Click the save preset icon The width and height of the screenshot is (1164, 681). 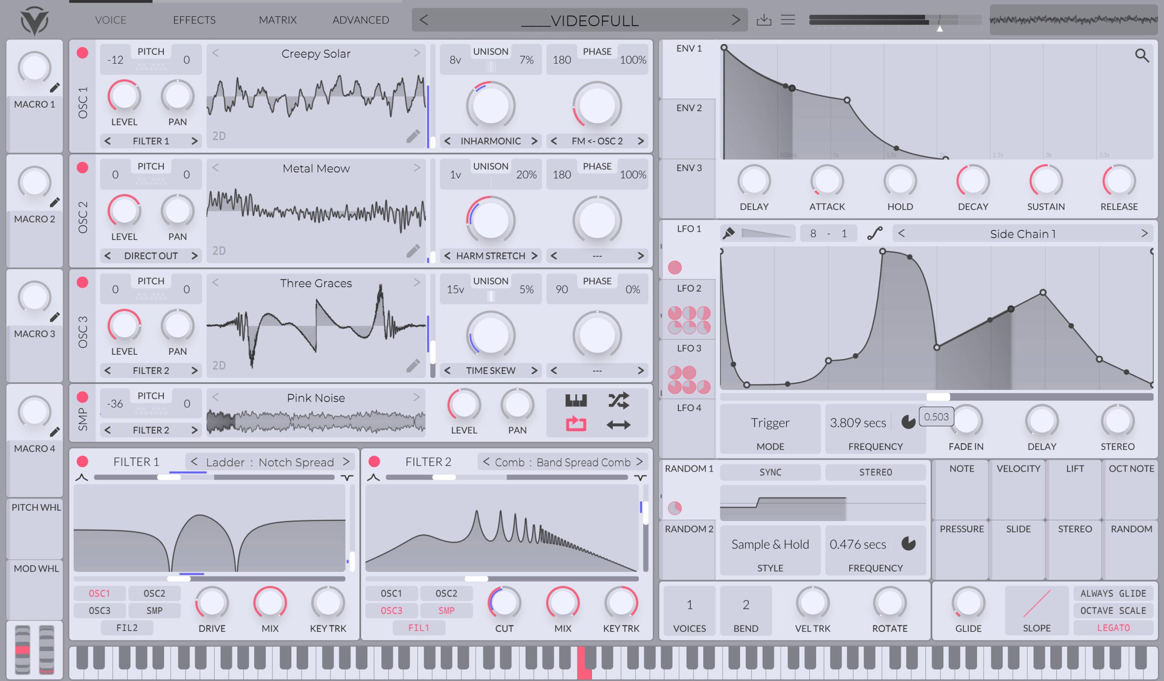[763, 20]
